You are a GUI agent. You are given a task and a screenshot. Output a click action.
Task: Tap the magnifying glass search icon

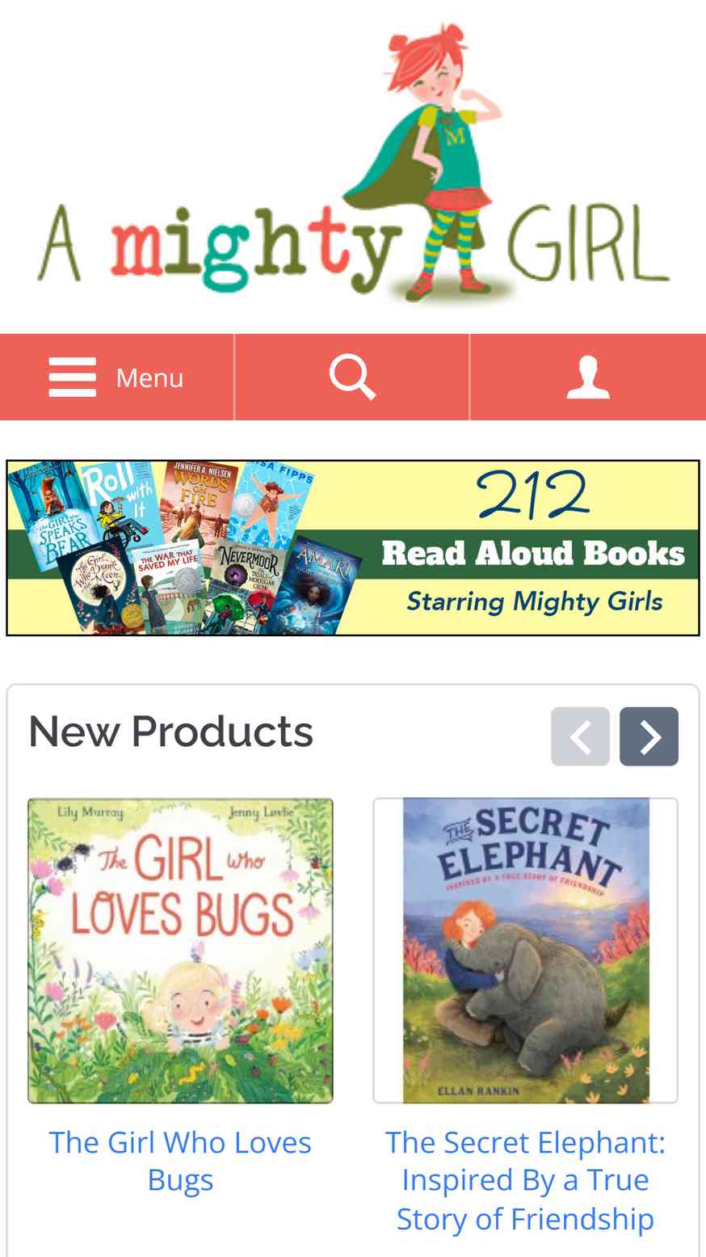[x=352, y=378]
